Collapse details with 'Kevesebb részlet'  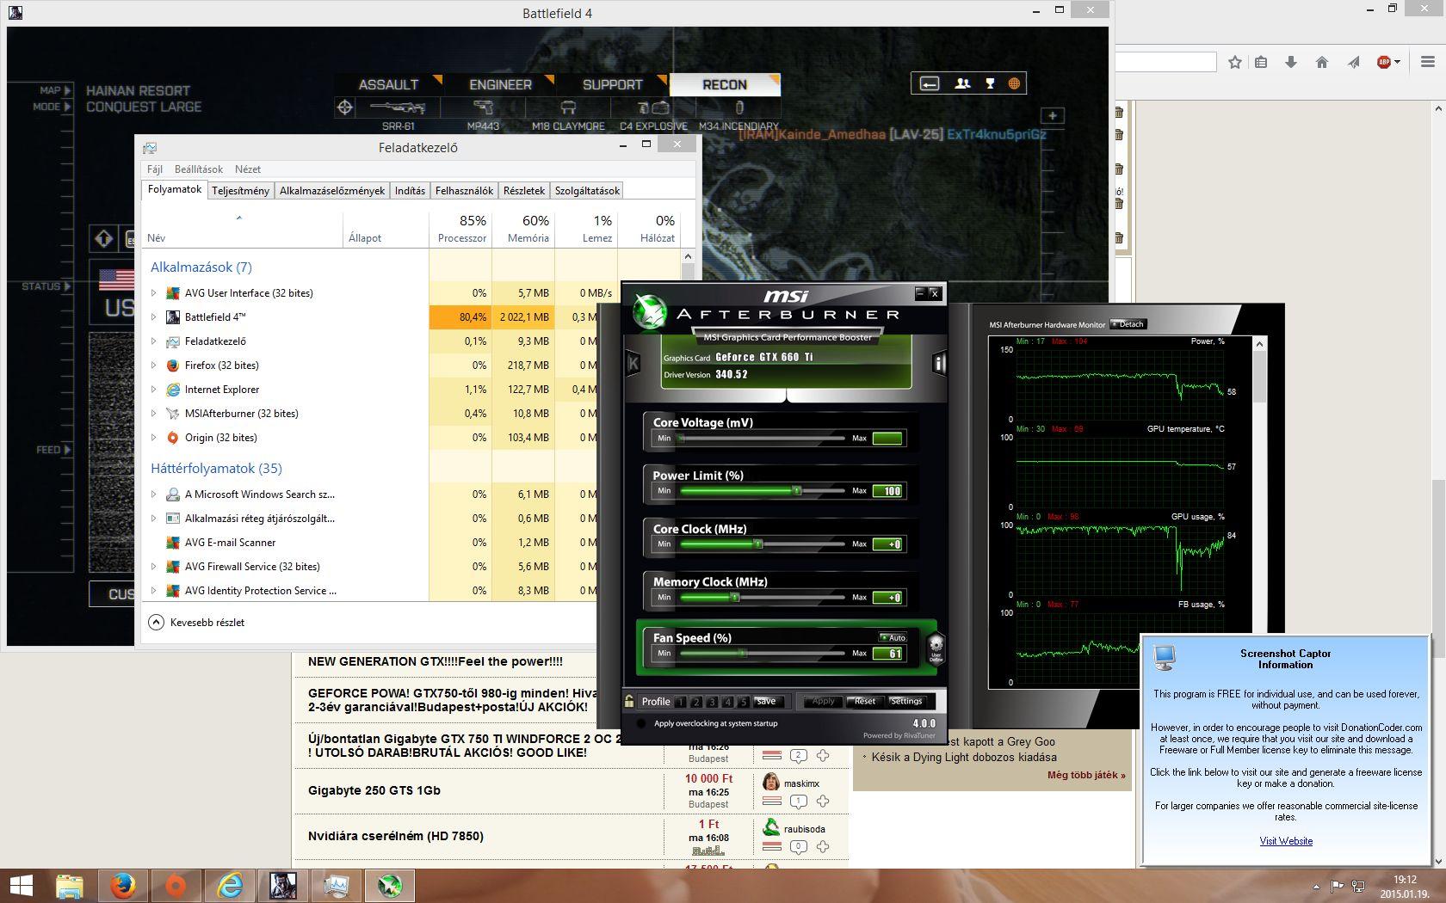pos(197,622)
